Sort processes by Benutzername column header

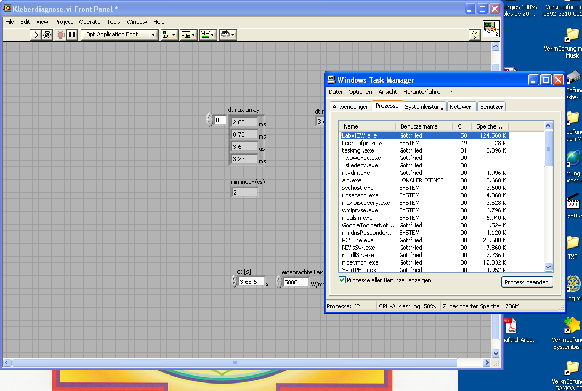(419, 126)
